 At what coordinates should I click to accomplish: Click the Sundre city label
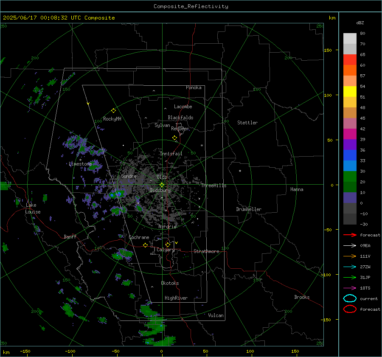(129, 176)
